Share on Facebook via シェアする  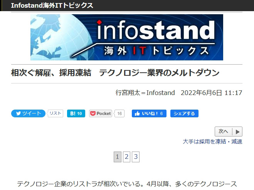tap(184, 113)
